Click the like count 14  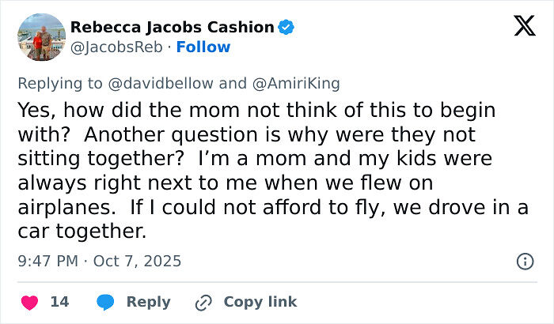point(59,302)
